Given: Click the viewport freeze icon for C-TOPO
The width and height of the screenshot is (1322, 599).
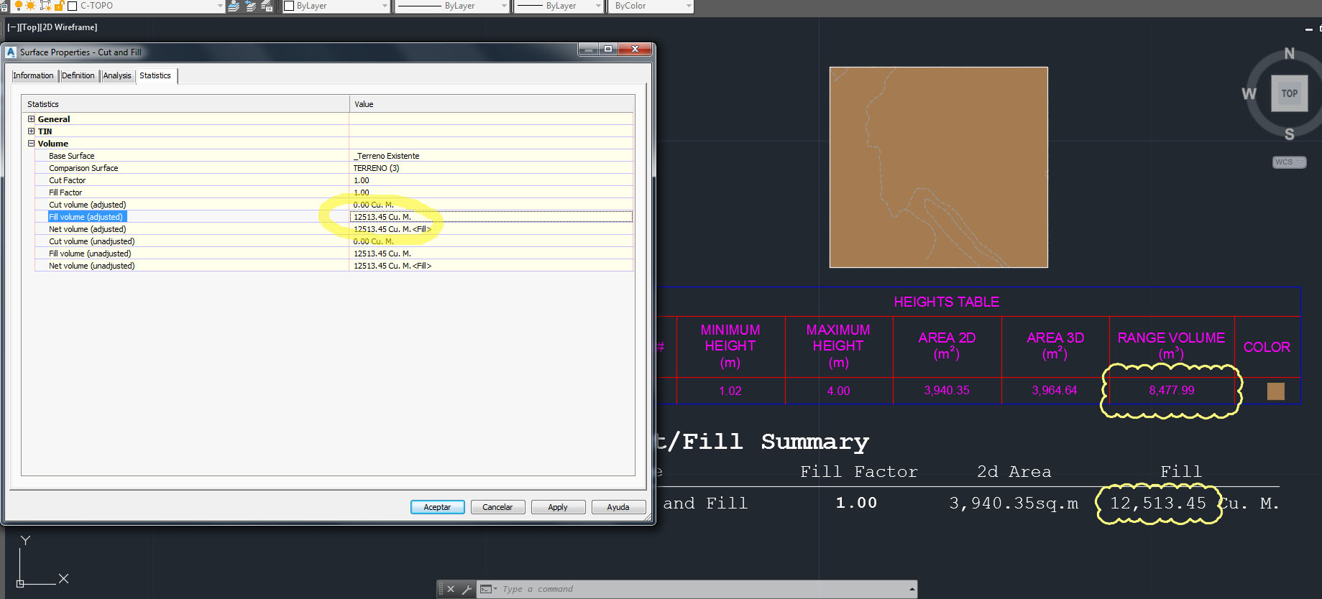Looking at the screenshot, I should [46, 6].
